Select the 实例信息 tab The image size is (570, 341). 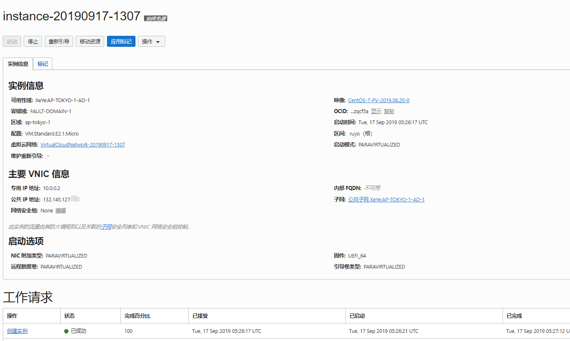[18, 64]
